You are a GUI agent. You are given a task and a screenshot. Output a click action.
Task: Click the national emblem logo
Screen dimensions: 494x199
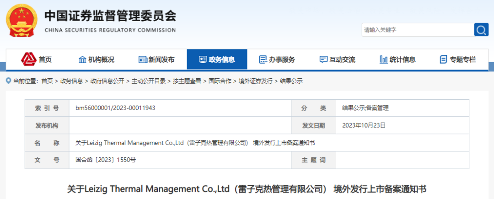coord(21,21)
